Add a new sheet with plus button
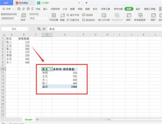Viewport: 162px width, 124px height. (x=38, y=119)
